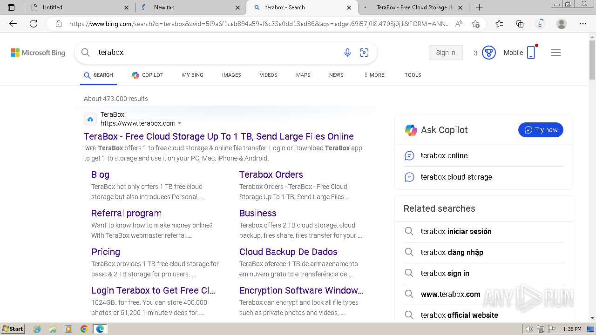Open TeraBox Free Cloud Storage result link
Screen dimensions: 596x335
[219, 136]
